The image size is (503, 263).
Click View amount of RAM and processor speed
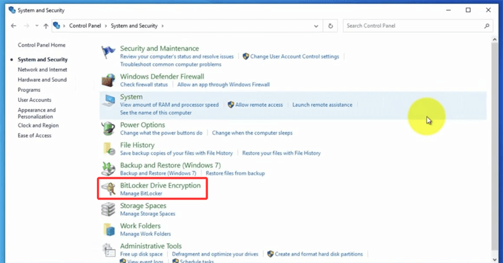(169, 104)
